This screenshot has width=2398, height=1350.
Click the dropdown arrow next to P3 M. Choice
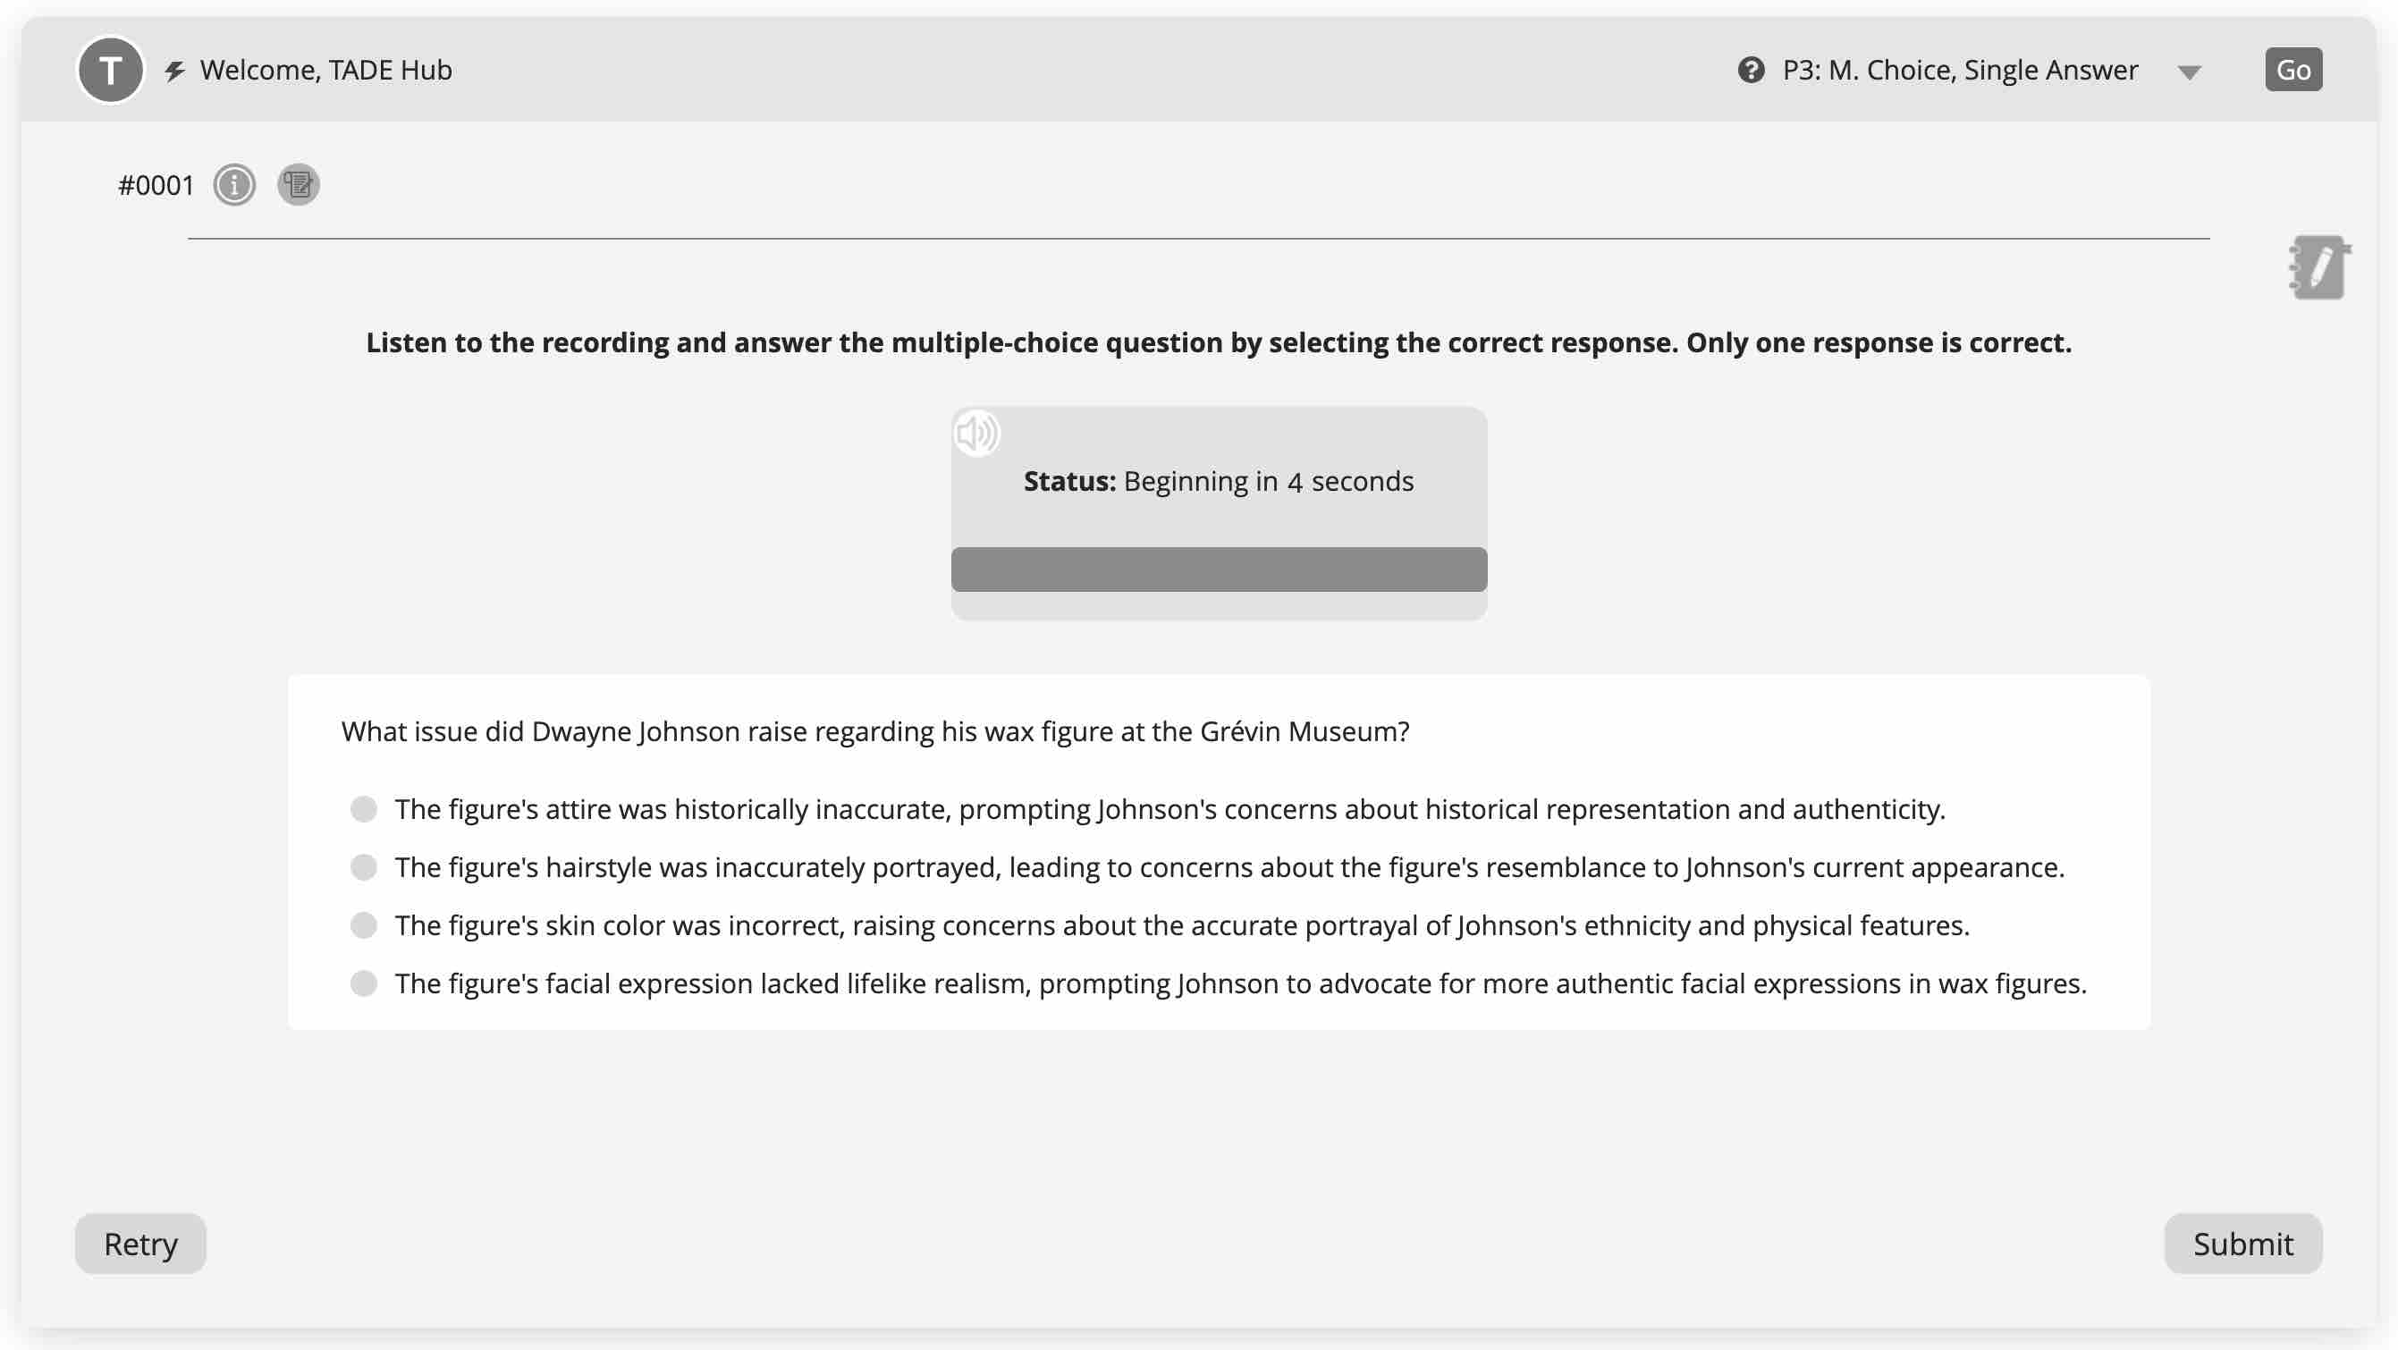pyautogui.click(x=2194, y=69)
